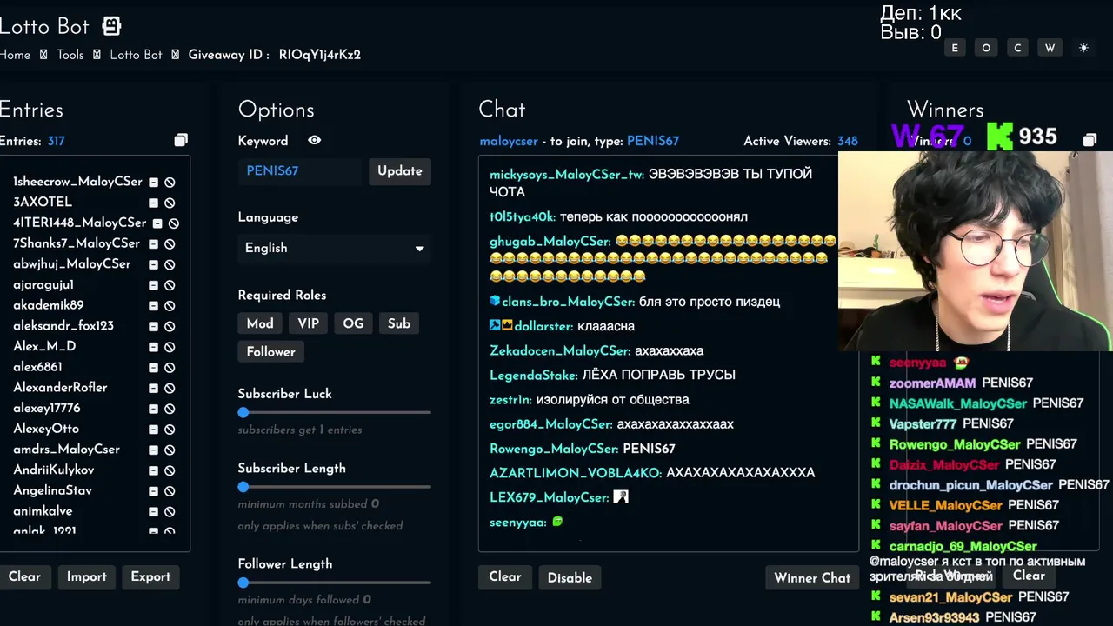
Task: Click the O toggle in top bar
Action: [x=986, y=48]
